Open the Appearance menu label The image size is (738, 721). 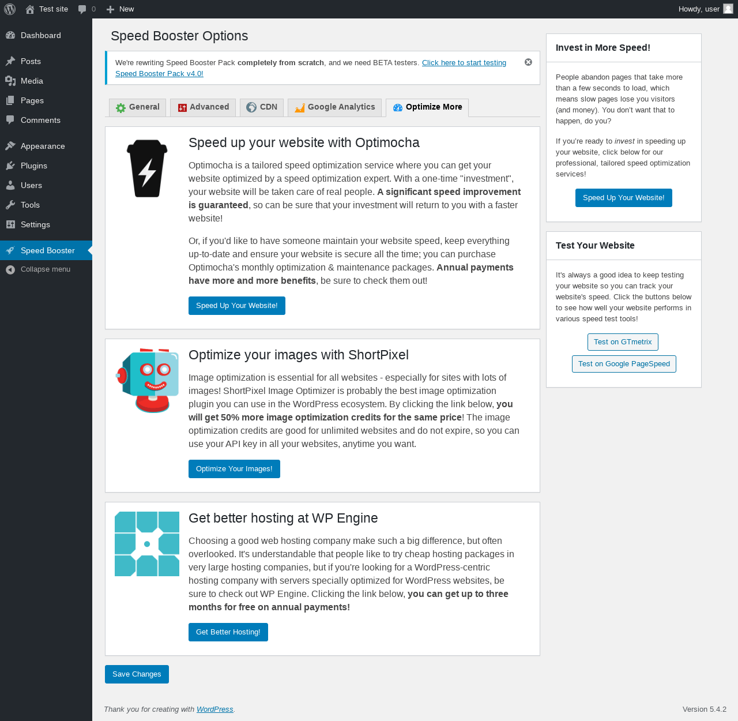pyautogui.click(x=43, y=146)
